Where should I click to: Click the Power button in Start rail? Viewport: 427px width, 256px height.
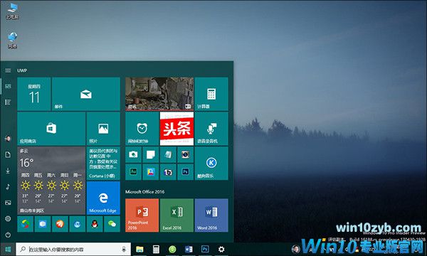(x=8, y=235)
